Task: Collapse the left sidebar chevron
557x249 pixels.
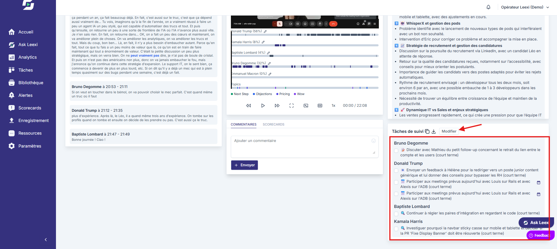Action: (46, 240)
